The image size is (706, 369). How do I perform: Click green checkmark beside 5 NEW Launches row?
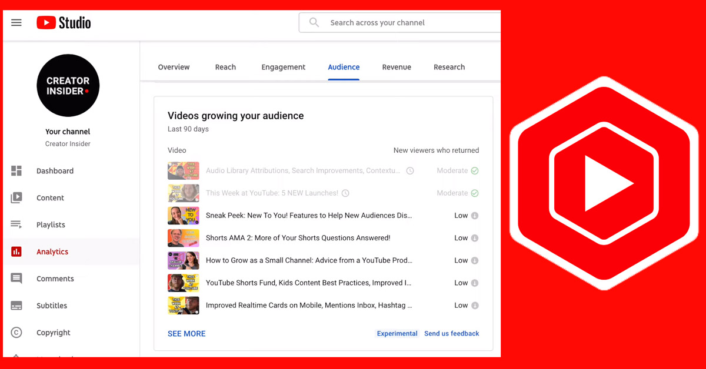475,193
